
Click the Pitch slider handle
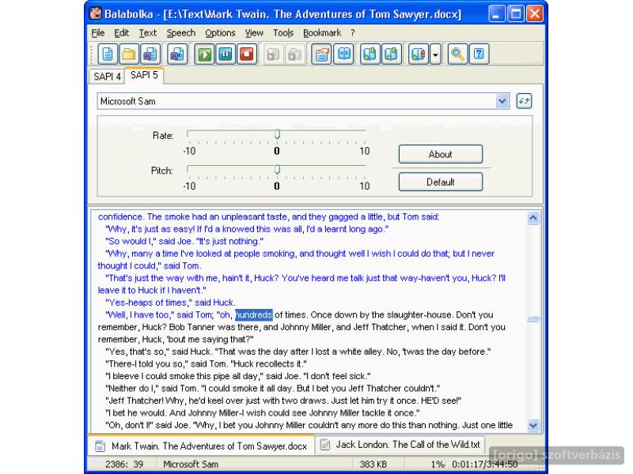click(277, 169)
